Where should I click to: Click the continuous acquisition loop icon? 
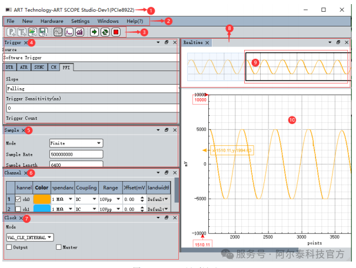(105, 32)
